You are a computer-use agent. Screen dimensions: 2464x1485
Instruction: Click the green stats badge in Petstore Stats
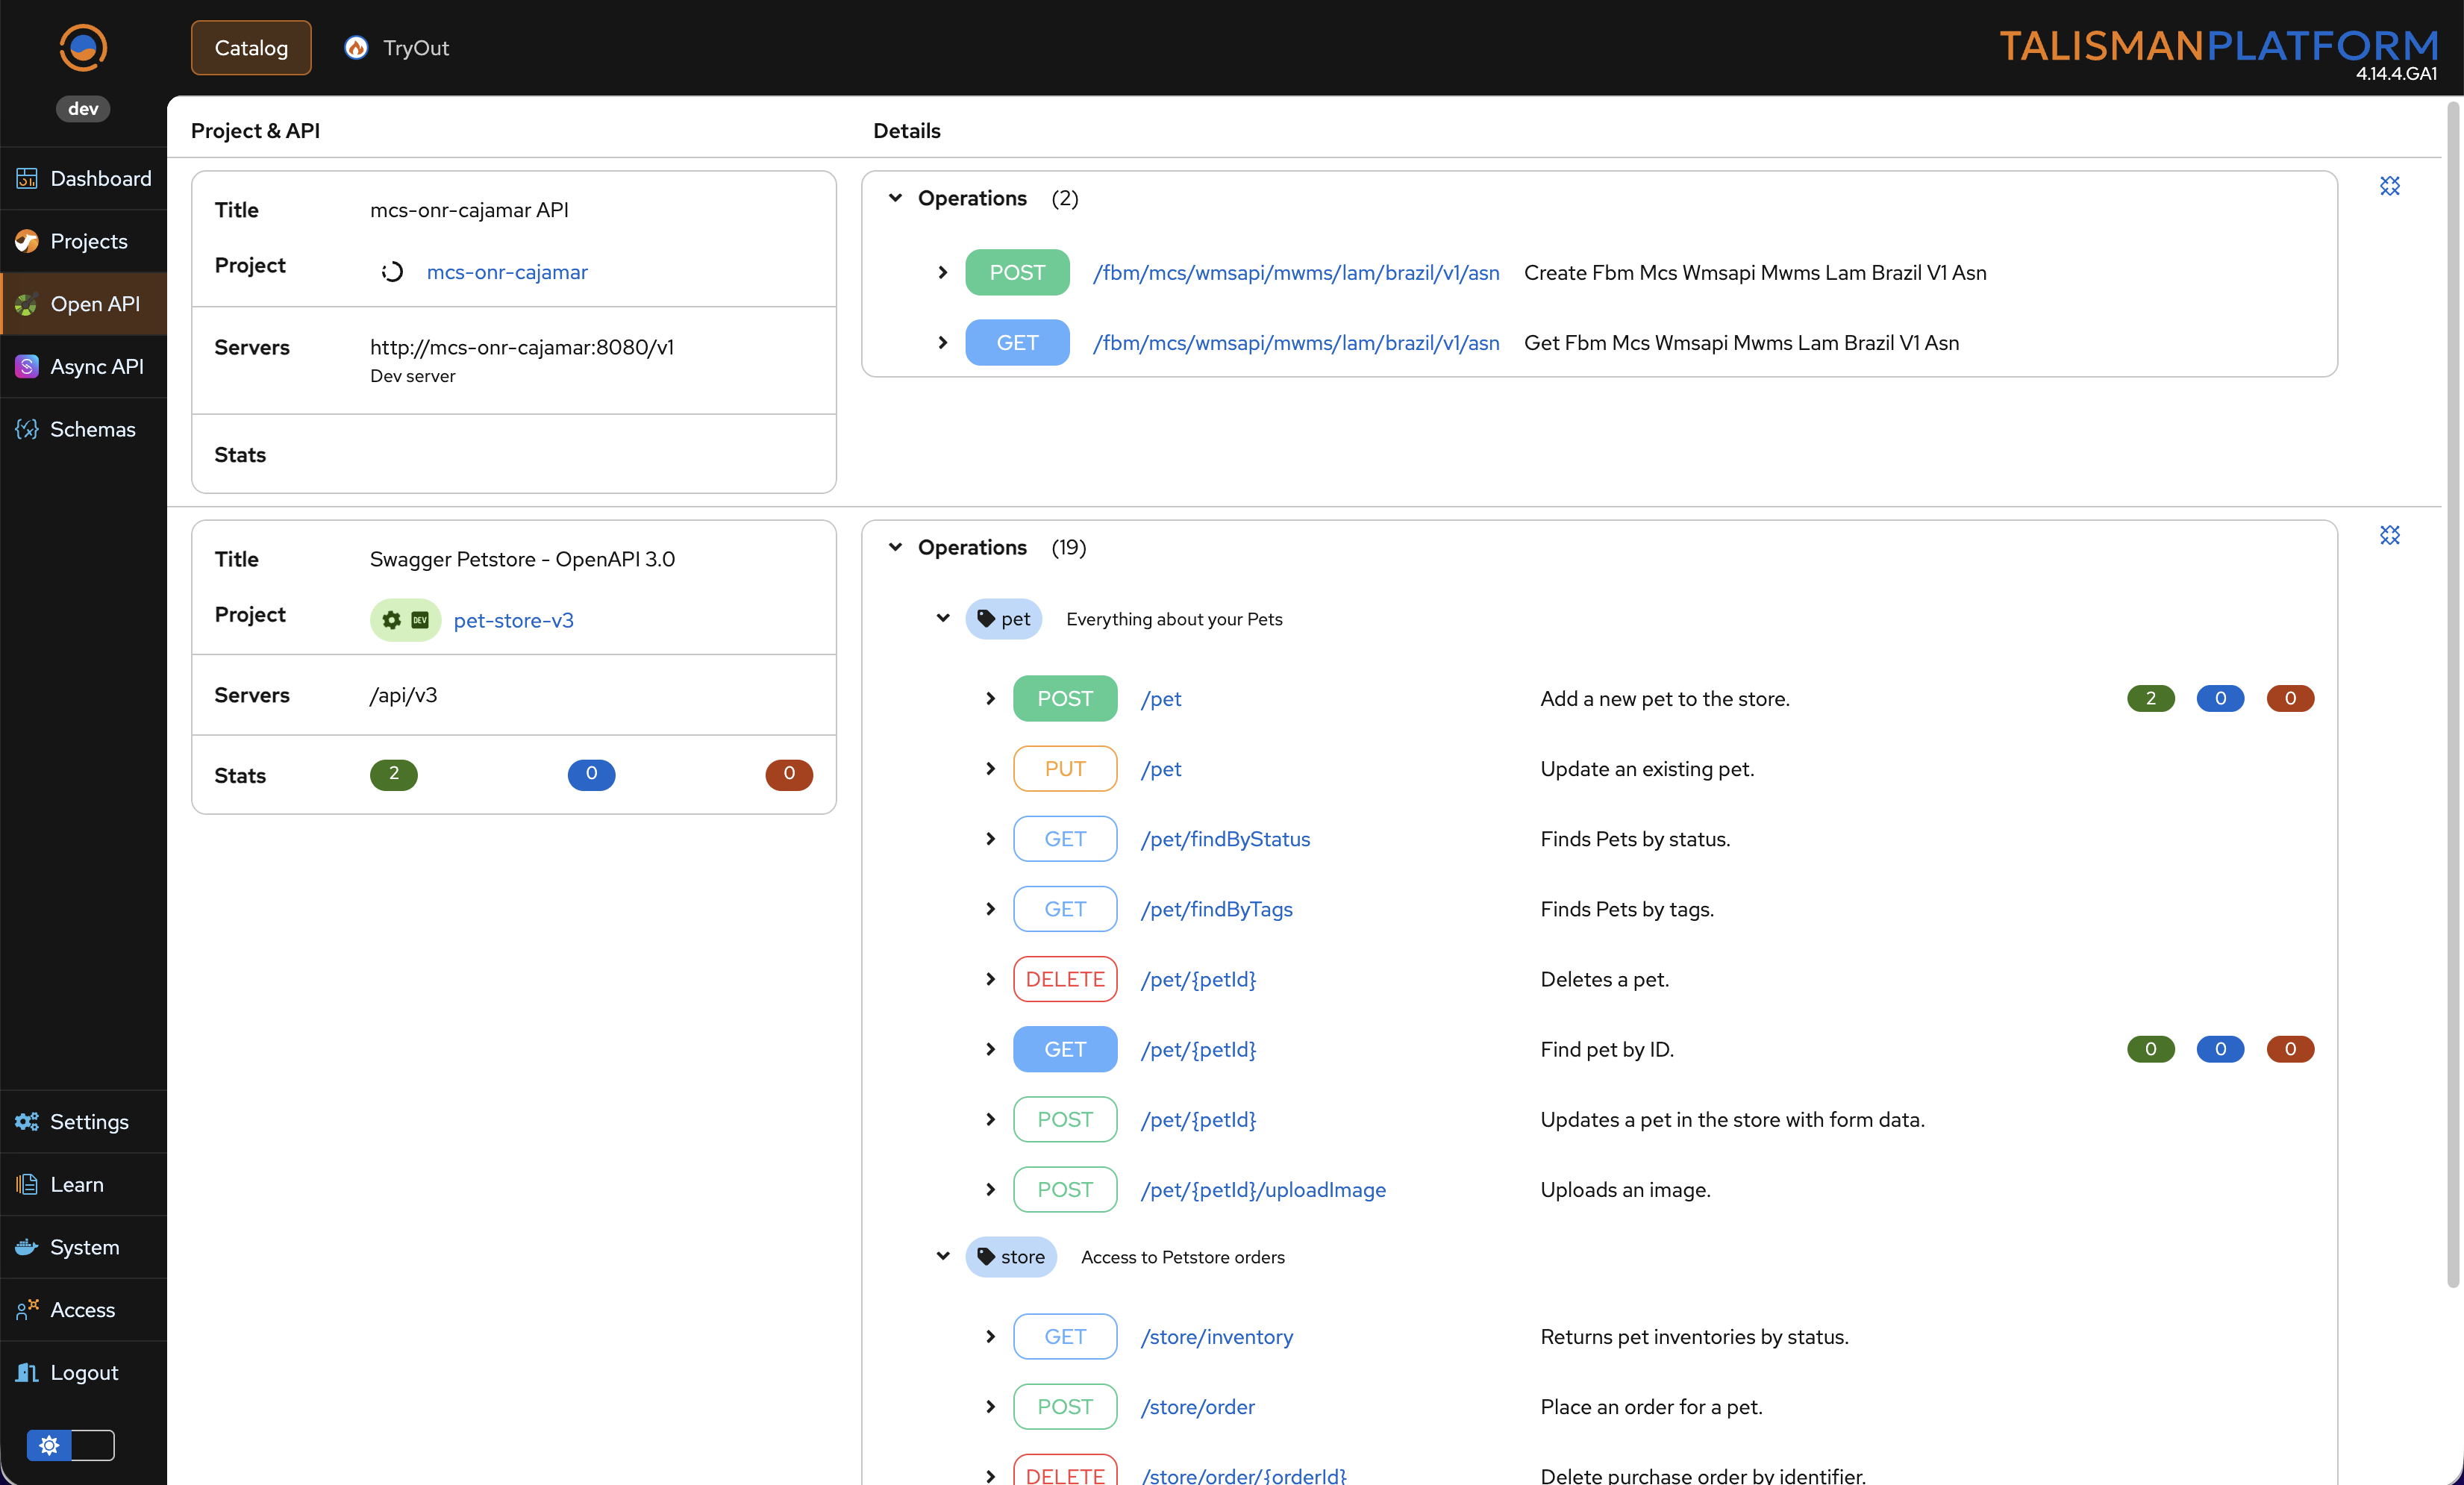tap(393, 774)
